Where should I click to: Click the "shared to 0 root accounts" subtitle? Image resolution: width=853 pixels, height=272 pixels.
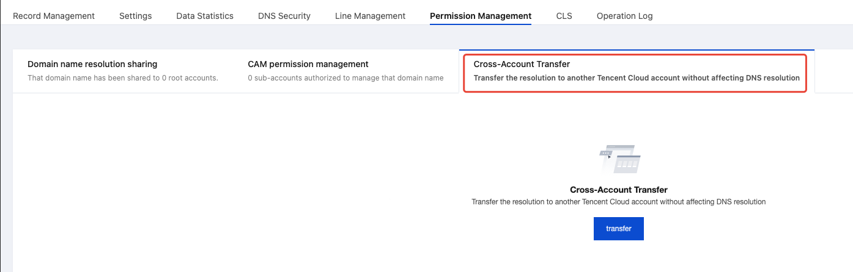[x=123, y=78]
